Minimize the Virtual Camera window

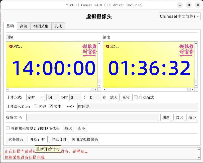tap(180, 5)
